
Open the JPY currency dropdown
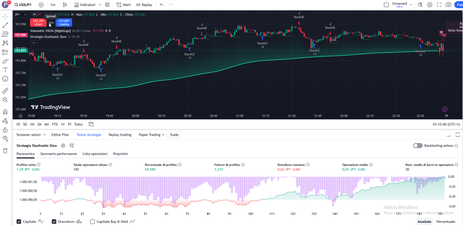[21, 14]
